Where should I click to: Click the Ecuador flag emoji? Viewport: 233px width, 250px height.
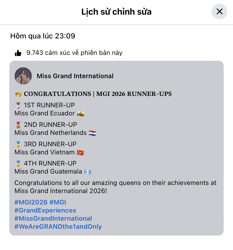tap(81, 114)
